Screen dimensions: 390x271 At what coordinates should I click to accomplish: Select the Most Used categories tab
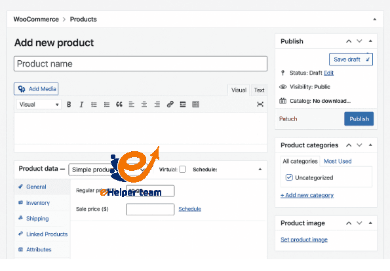click(338, 162)
